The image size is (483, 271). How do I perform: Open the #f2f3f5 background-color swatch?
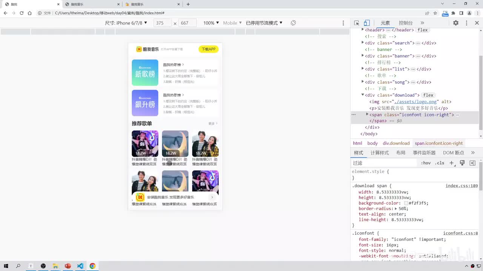pos(406,203)
